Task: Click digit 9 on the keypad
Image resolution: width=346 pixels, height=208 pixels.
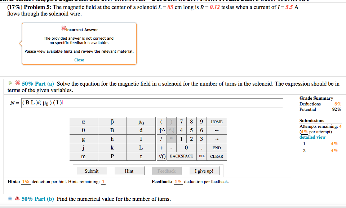Action: click(201, 122)
